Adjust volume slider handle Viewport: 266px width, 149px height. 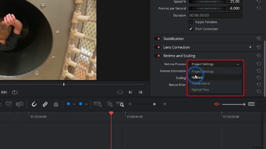click(x=244, y=104)
